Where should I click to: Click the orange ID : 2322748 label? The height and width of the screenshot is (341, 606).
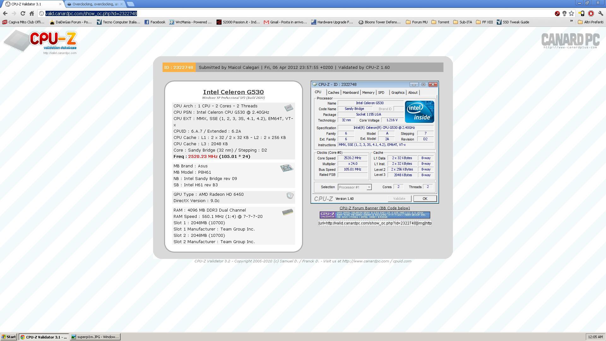tap(179, 67)
